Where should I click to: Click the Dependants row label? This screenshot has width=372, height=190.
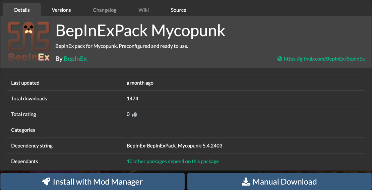(x=24, y=161)
